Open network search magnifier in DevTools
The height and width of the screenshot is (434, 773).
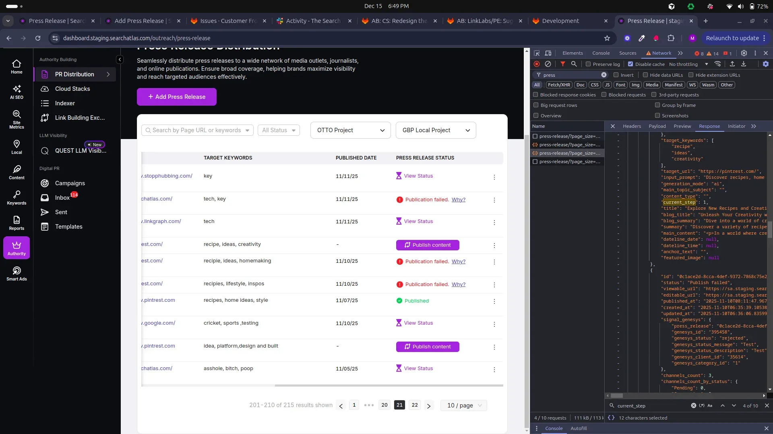574,64
